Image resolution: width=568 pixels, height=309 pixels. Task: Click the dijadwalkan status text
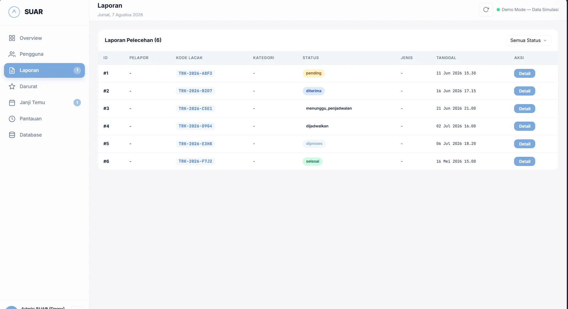point(317,126)
